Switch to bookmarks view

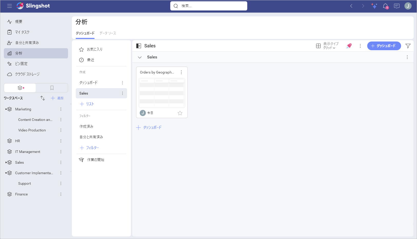pos(52,88)
